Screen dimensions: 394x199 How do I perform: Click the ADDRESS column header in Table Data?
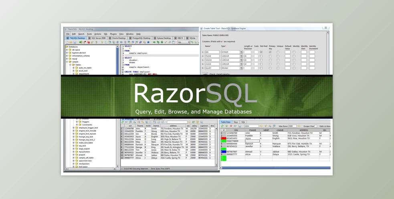pos(303,130)
